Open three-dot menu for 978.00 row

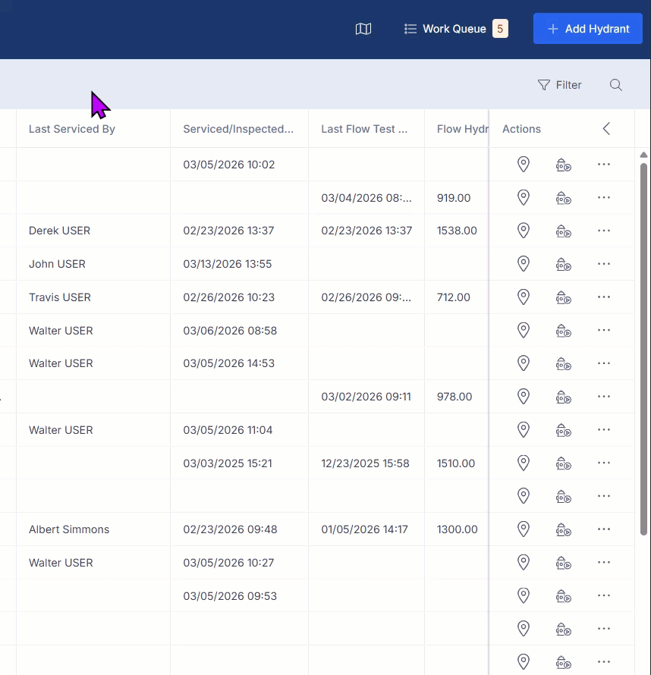(604, 397)
